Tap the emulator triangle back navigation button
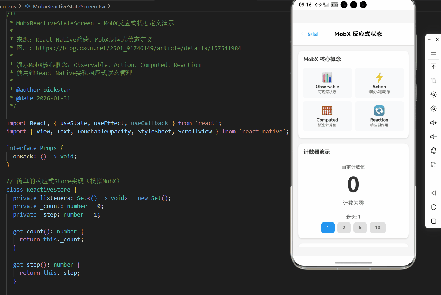Screen dimensions: 441x295 pyautogui.click(x=433, y=193)
